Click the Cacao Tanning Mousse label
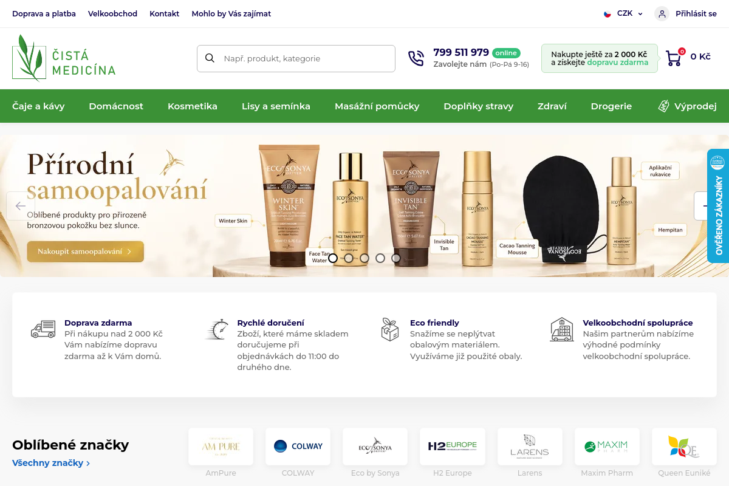 [x=517, y=249]
